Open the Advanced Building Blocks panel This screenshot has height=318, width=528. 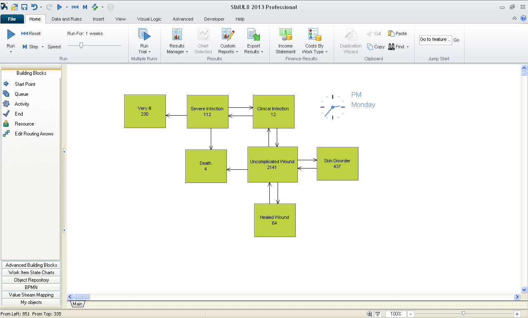tap(31, 265)
